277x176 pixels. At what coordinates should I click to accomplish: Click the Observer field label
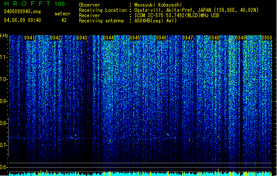tap(89, 5)
